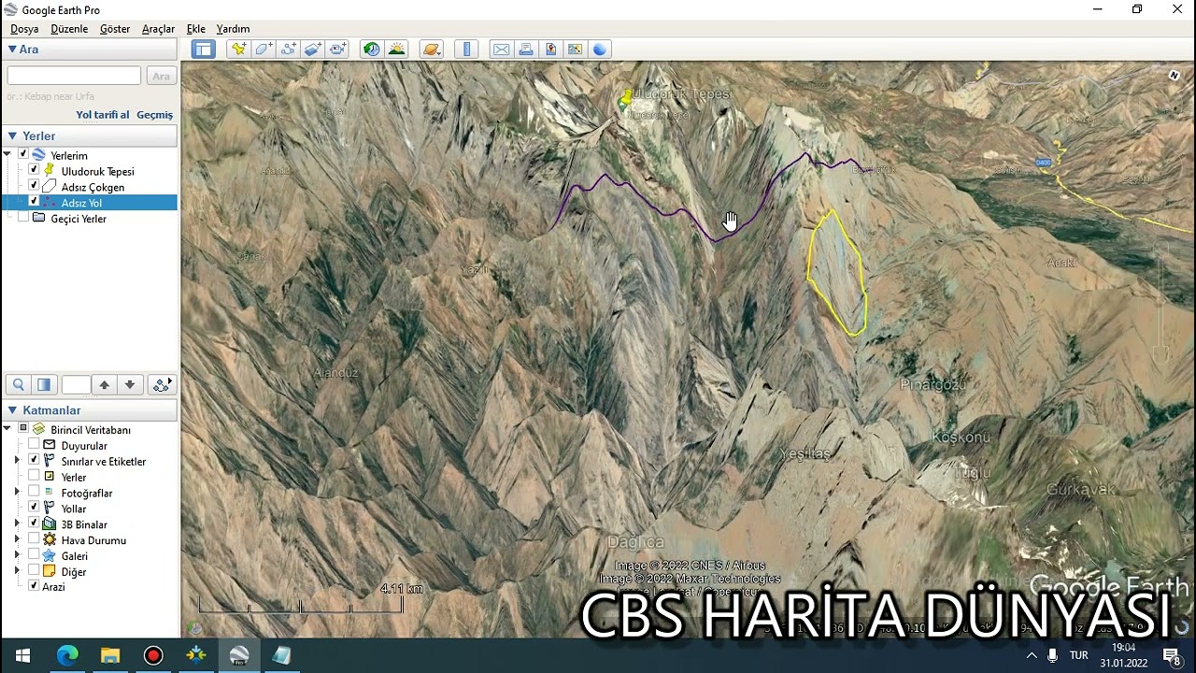The image size is (1196, 673).
Task: Click the Uludoruk Tepesi yellow pushpin on map
Action: coord(625,97)
